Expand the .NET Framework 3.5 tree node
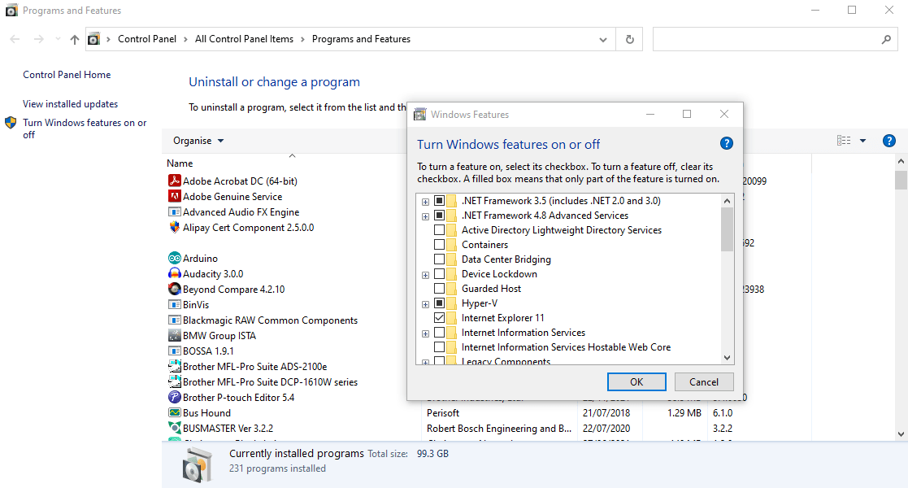 tap(426, 202)
